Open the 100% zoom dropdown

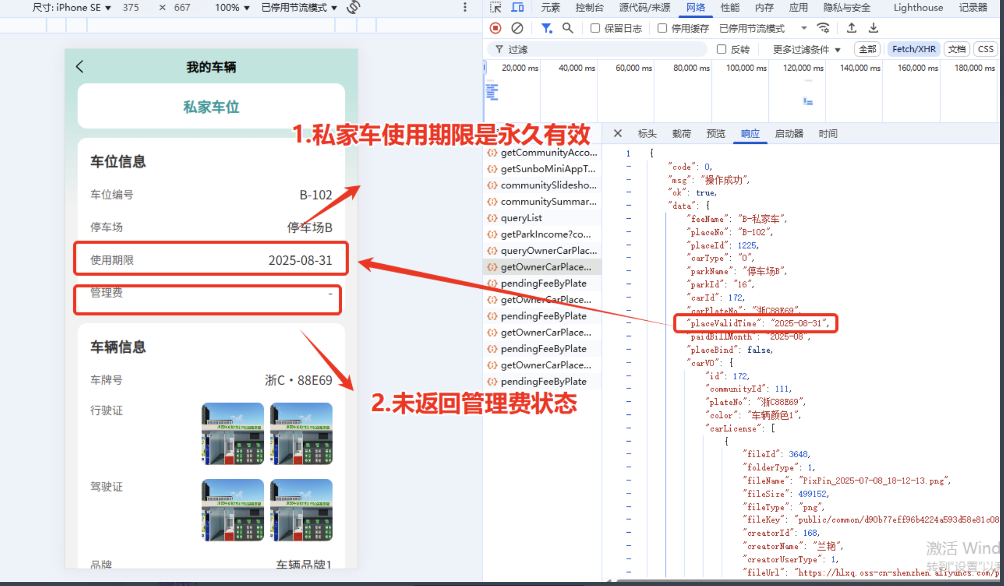pos(232,7)
